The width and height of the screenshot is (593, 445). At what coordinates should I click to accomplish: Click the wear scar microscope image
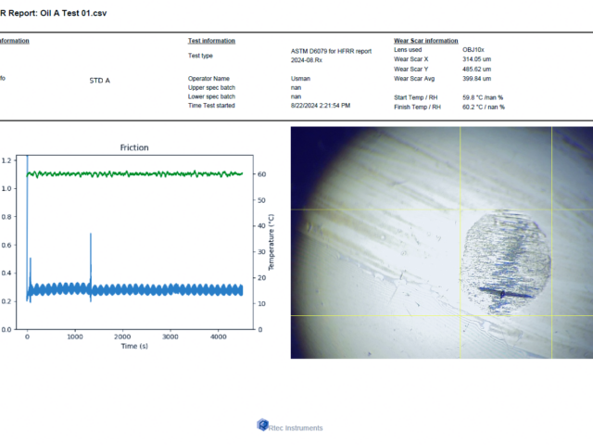click(x=442, y=243)
